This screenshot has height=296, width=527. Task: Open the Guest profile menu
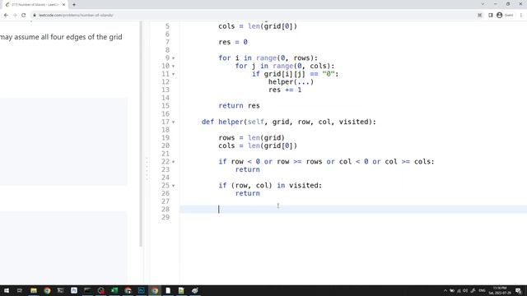(505, 15)
